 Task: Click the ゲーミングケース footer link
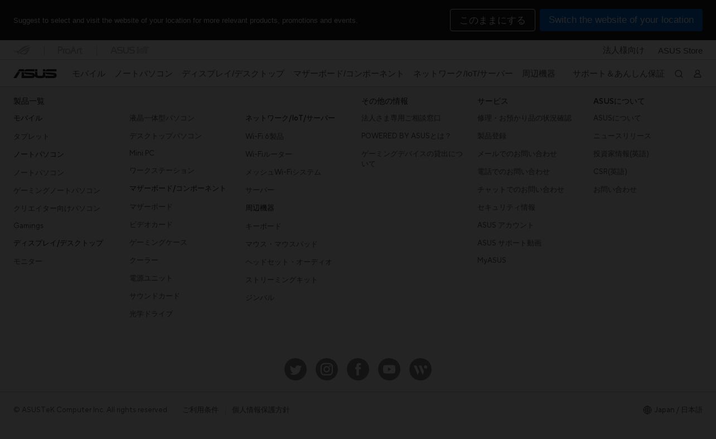(158, 243)
